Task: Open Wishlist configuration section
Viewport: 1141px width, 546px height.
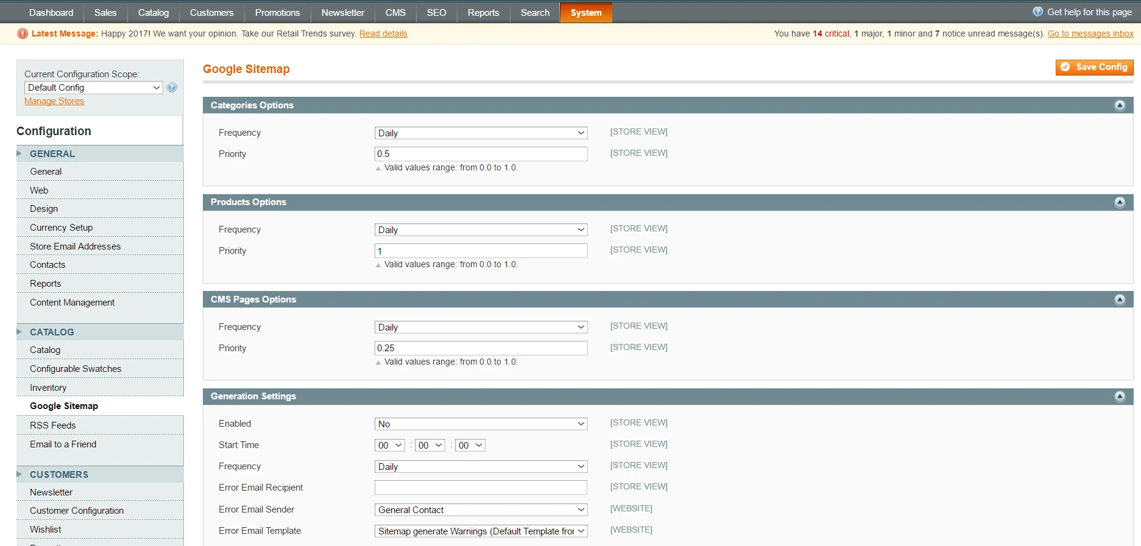Action: pos(100,530)
